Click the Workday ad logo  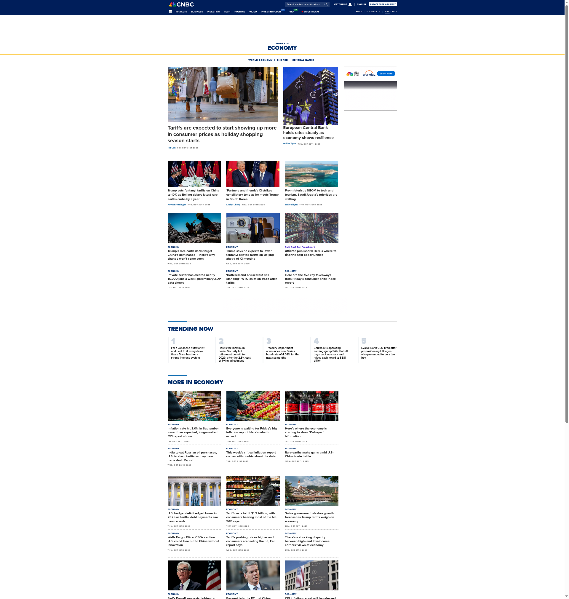(369, 74)
